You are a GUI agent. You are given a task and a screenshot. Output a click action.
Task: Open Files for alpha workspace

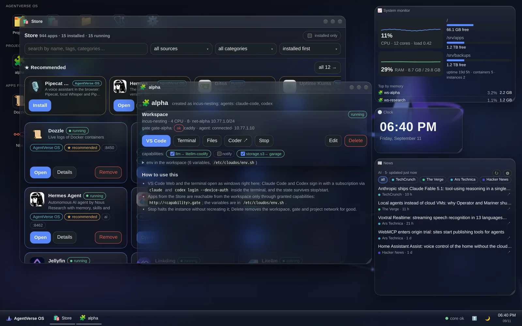pyautogui.click(x=212, y=141)
